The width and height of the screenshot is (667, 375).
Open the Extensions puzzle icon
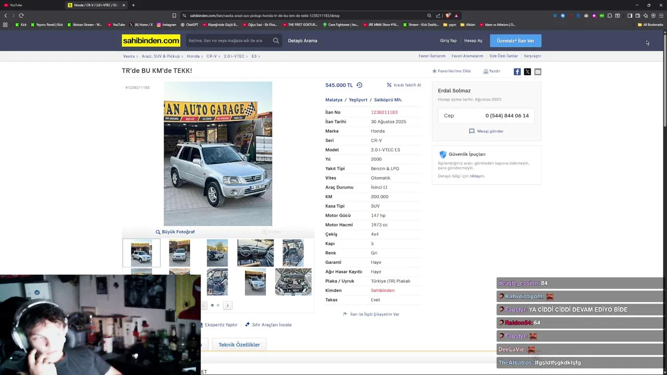(610, 16)
